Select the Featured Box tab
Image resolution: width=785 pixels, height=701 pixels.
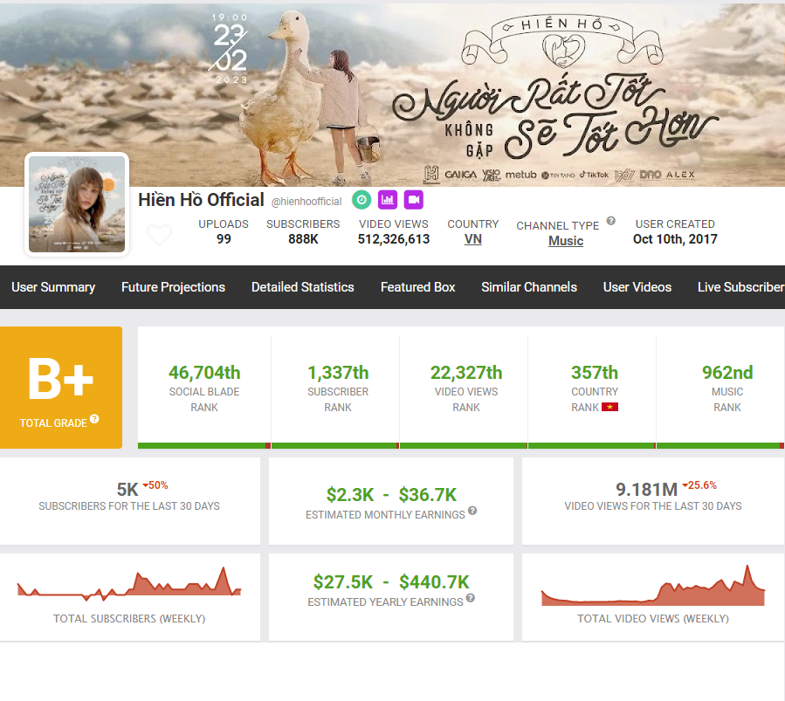click(418, 287)
